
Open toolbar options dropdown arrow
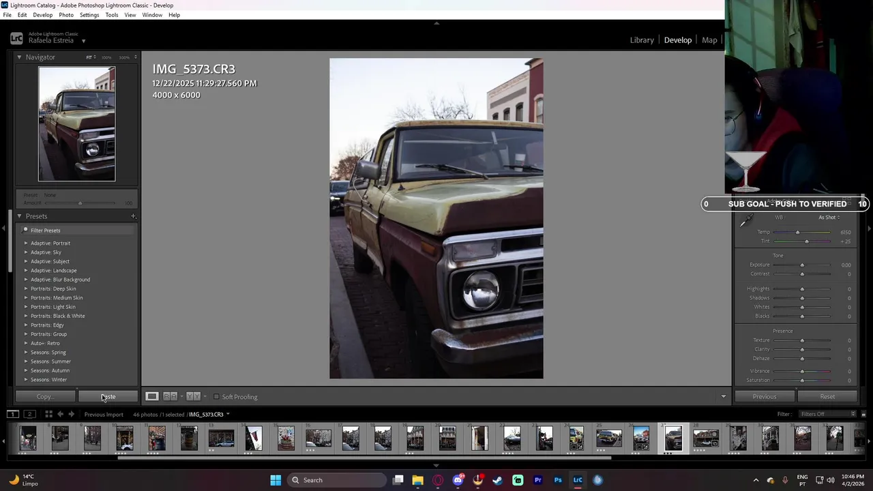click(x=724, y=397)
